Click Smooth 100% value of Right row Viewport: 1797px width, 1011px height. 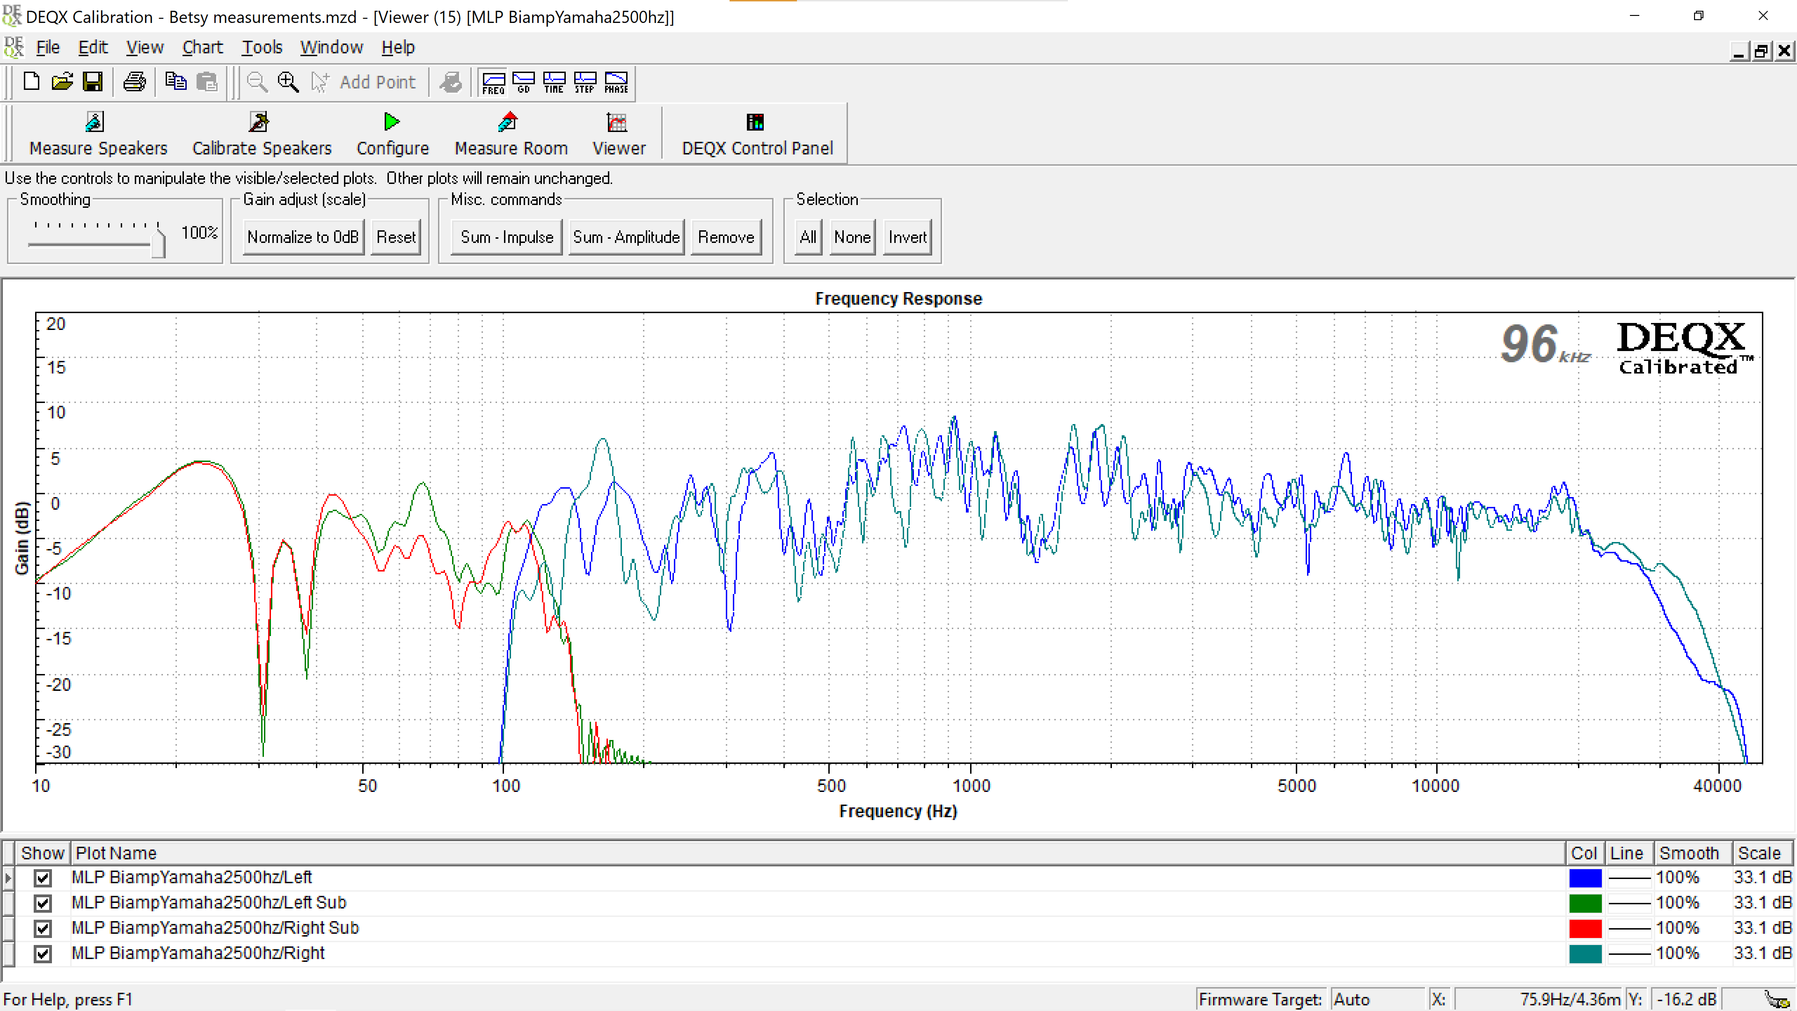(x=1677, y=953)
